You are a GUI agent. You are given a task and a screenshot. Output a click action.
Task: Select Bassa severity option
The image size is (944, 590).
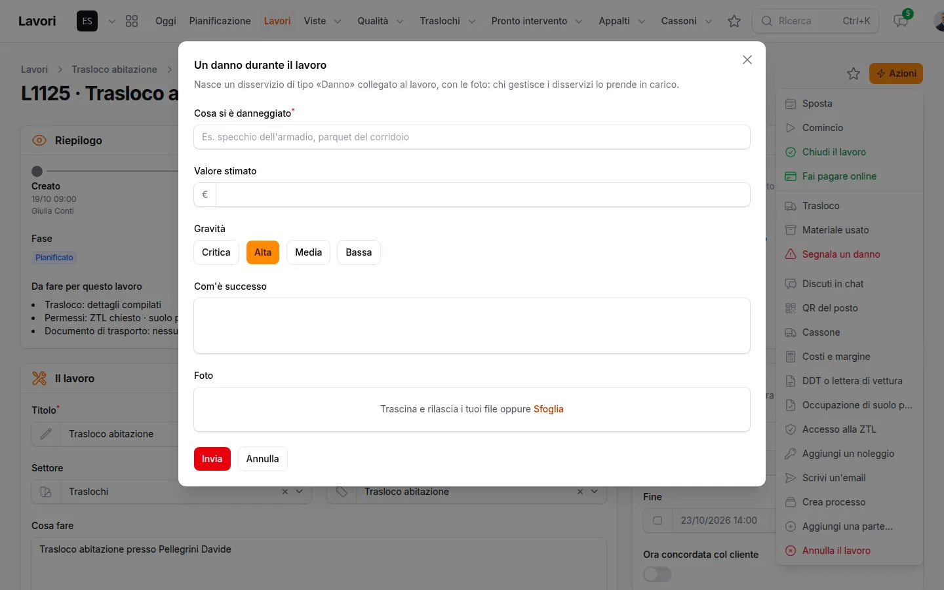tap(359, 252)
